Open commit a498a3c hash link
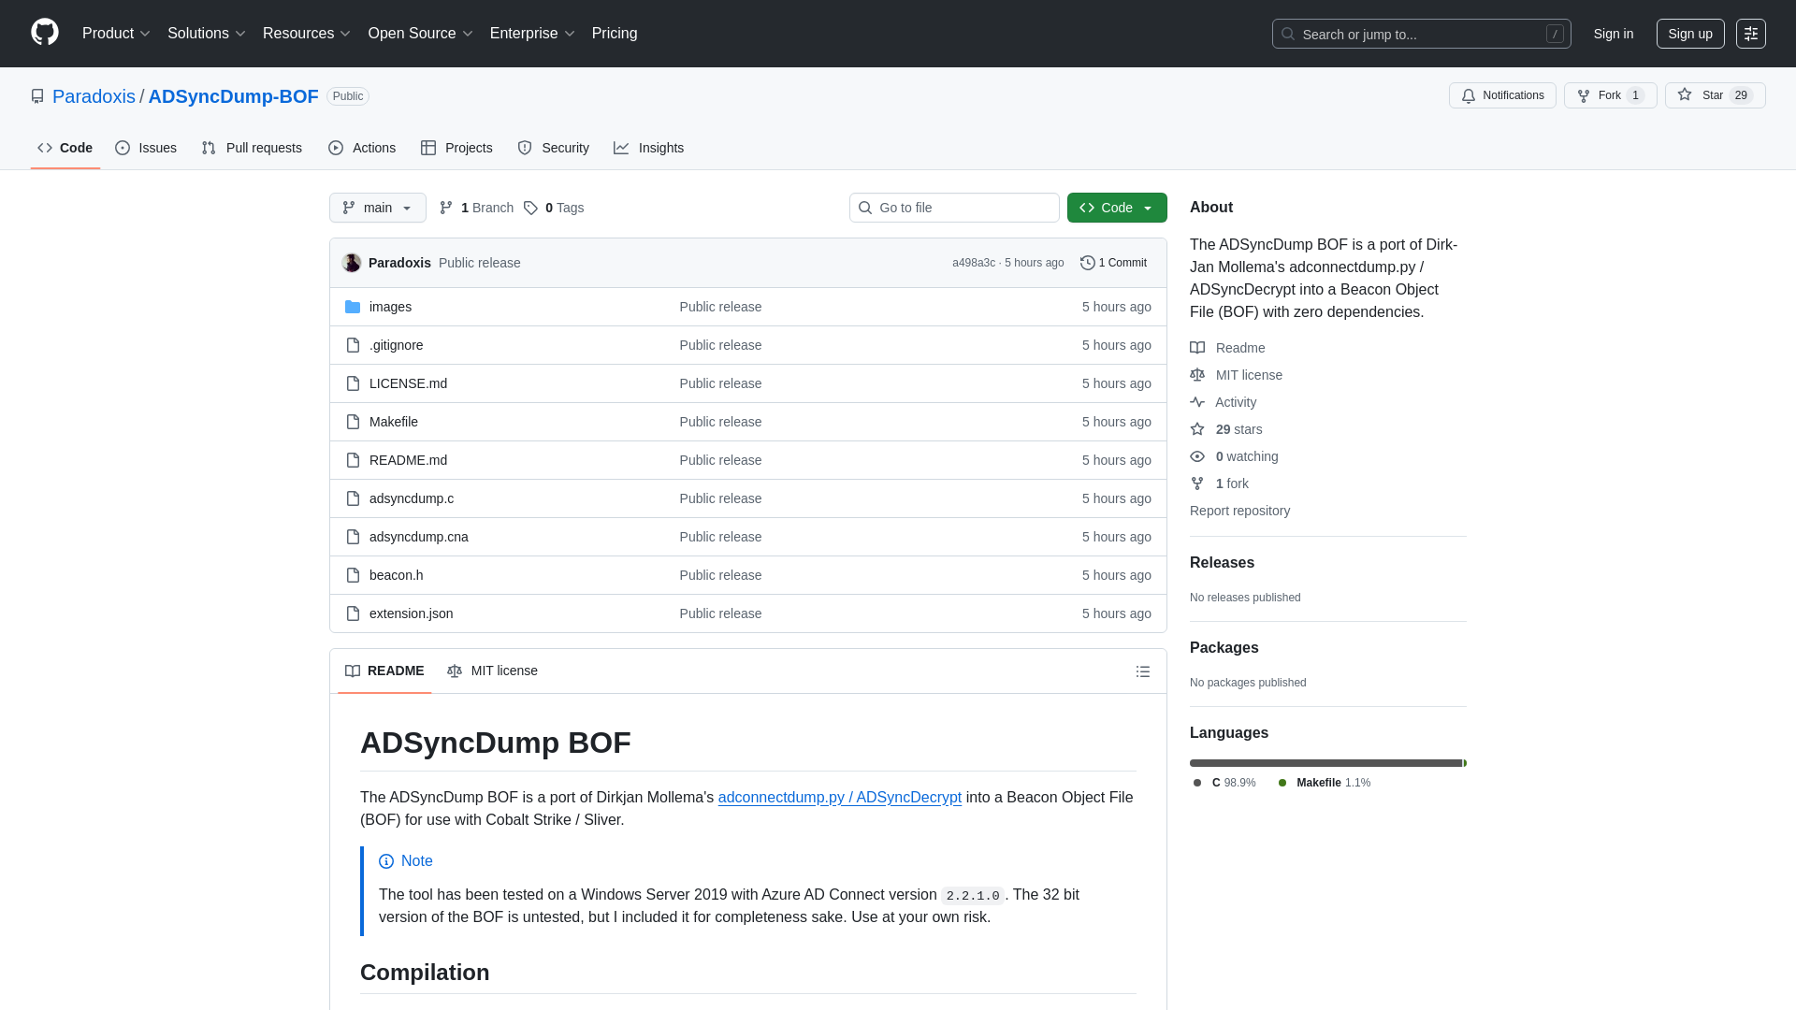This screenshot has height=1010, width=1796. (974, 263)
